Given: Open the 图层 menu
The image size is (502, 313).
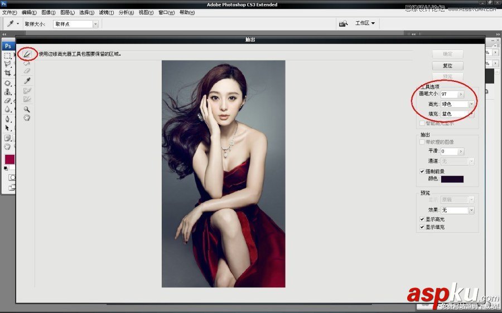Looking at the screenshot, I should (x=67, y=12).
